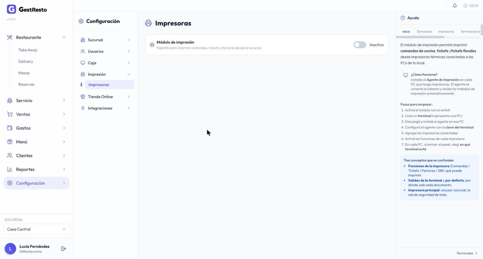
Task: Click the Configuración panel gear icon
Action: pos(81,21)
